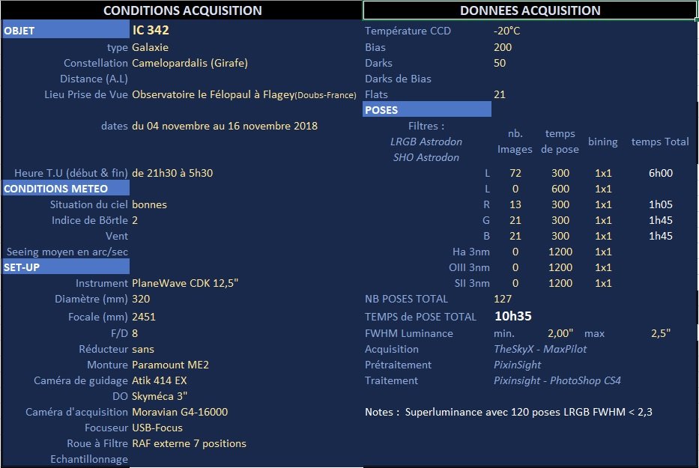The height and width of the screenshot is (468, 699).
Task: Select the Focale value 2451
Action: pos(144,317)
